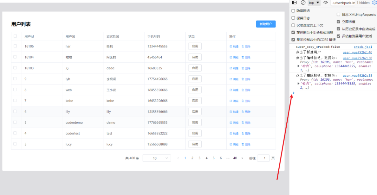Expand the Proxy object under 点击了编辑按钮
Image resolution: width=377 pixels, height=195 pixels.
tap(298, 66)
